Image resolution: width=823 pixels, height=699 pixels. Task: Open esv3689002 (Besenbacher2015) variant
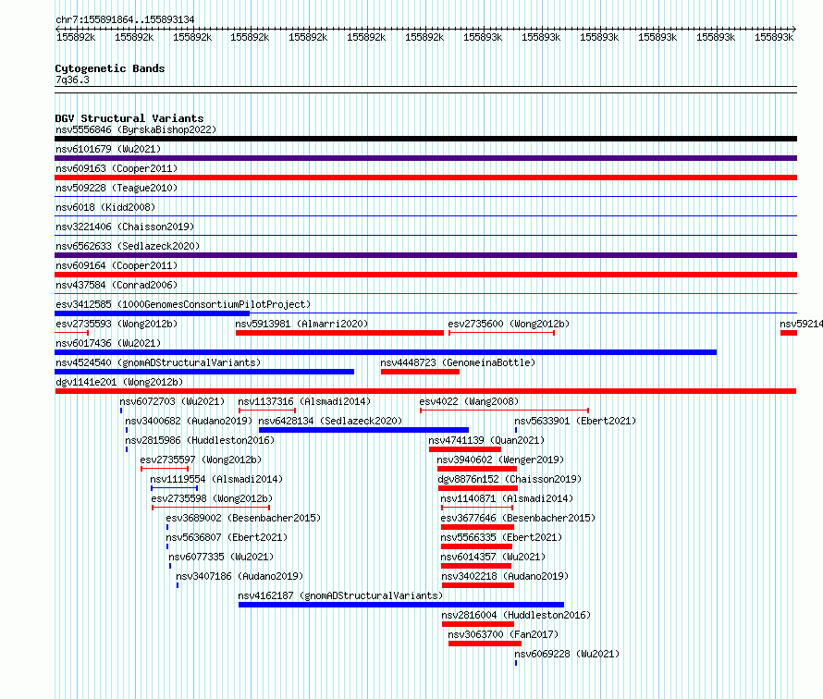[x=243, y=518]
